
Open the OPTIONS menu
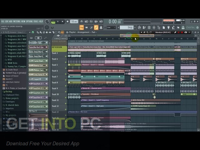29,22
